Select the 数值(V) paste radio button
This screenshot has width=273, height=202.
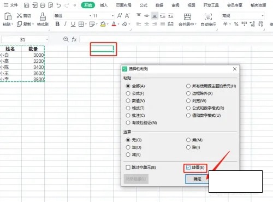click(x=128, y=100)
